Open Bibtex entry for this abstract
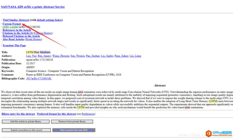Image resolution: width=233 pixels, height=138 pixels. (x=18, y=114)
